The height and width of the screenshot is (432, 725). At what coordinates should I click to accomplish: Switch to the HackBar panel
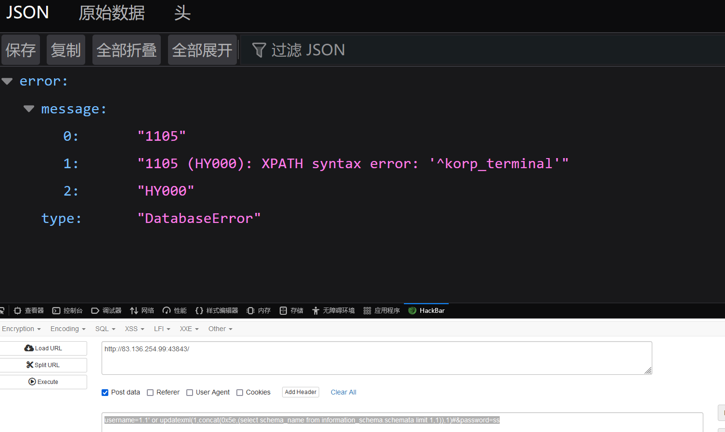427,310
